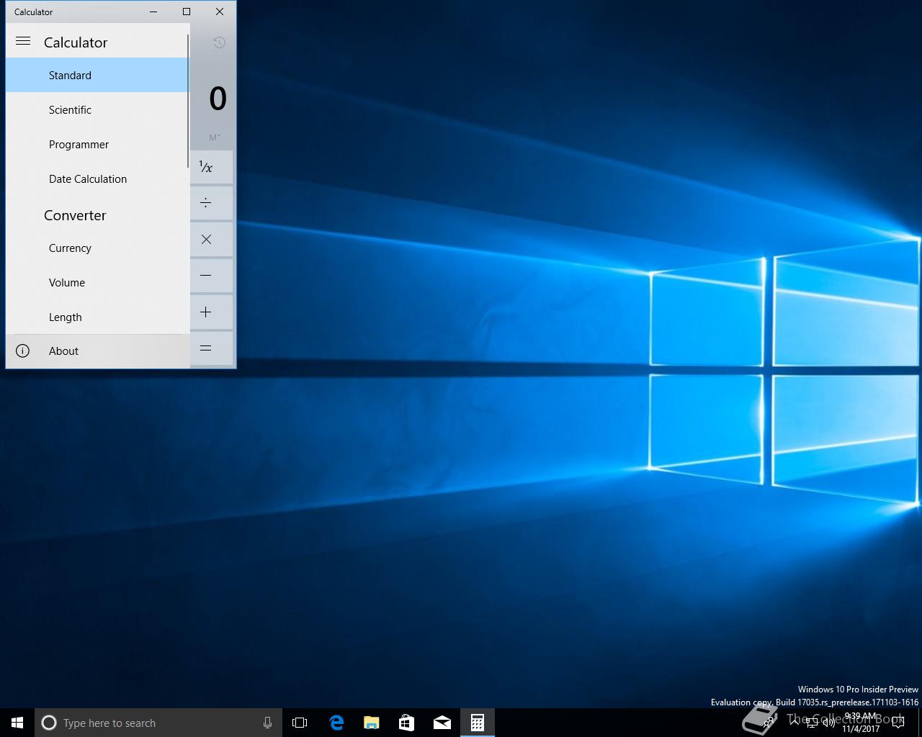The height and width of the screenshot is (737, 922).
Task: Click the navigation menu scrollbar
Action: 188,101
